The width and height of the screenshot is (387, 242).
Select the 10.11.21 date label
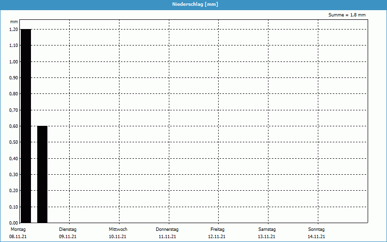pyautogui.click(x=118, y=237)
